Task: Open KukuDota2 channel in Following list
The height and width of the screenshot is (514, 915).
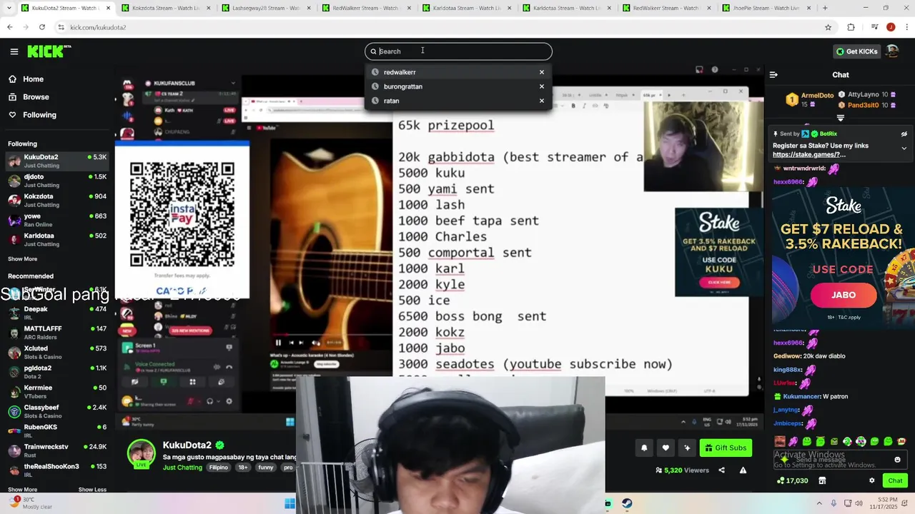Action: 57,161
